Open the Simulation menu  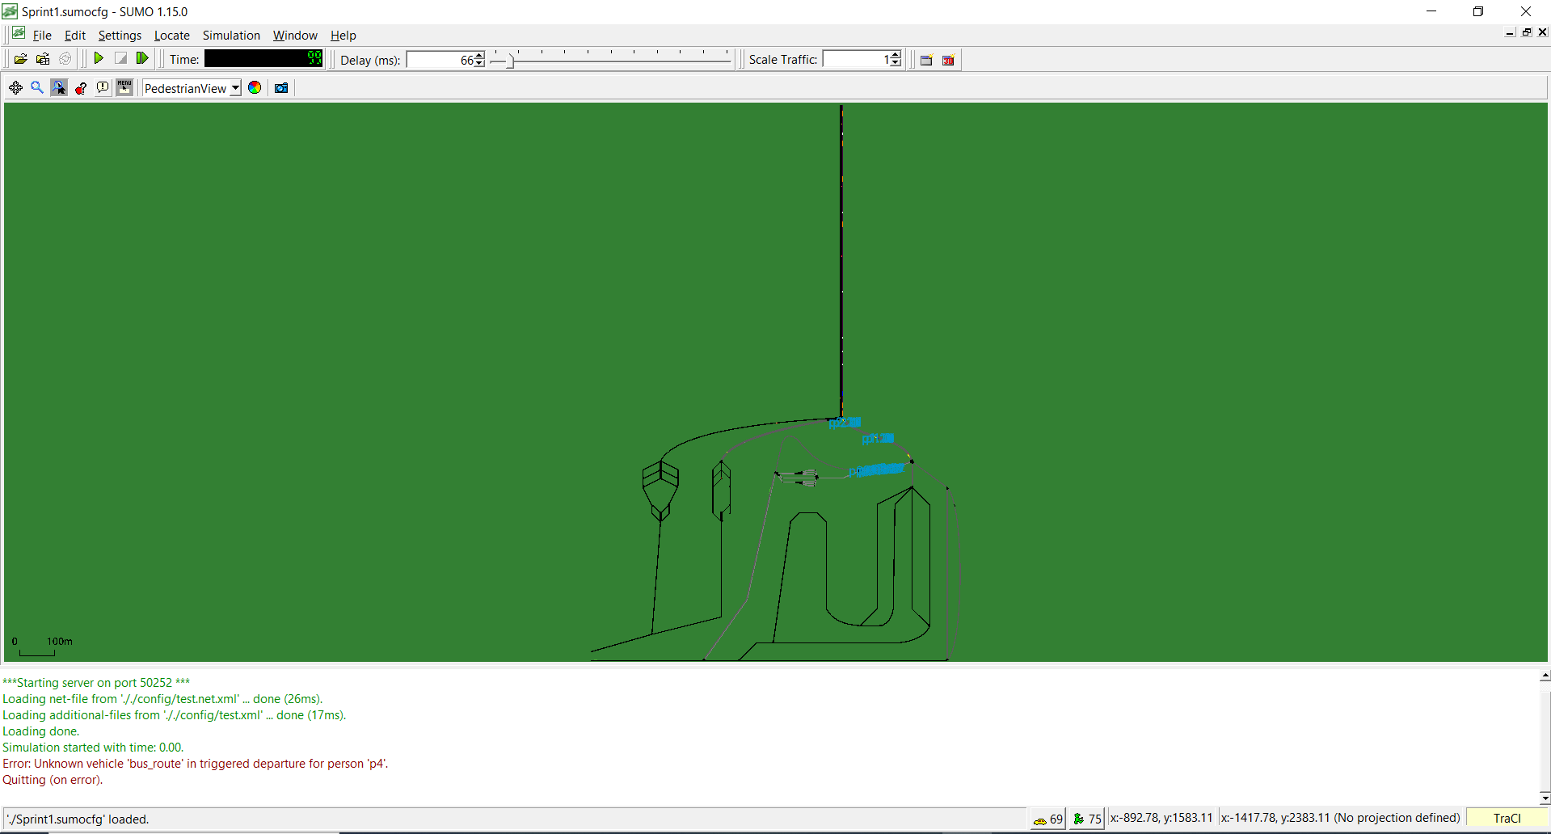[x=231, y=36]
